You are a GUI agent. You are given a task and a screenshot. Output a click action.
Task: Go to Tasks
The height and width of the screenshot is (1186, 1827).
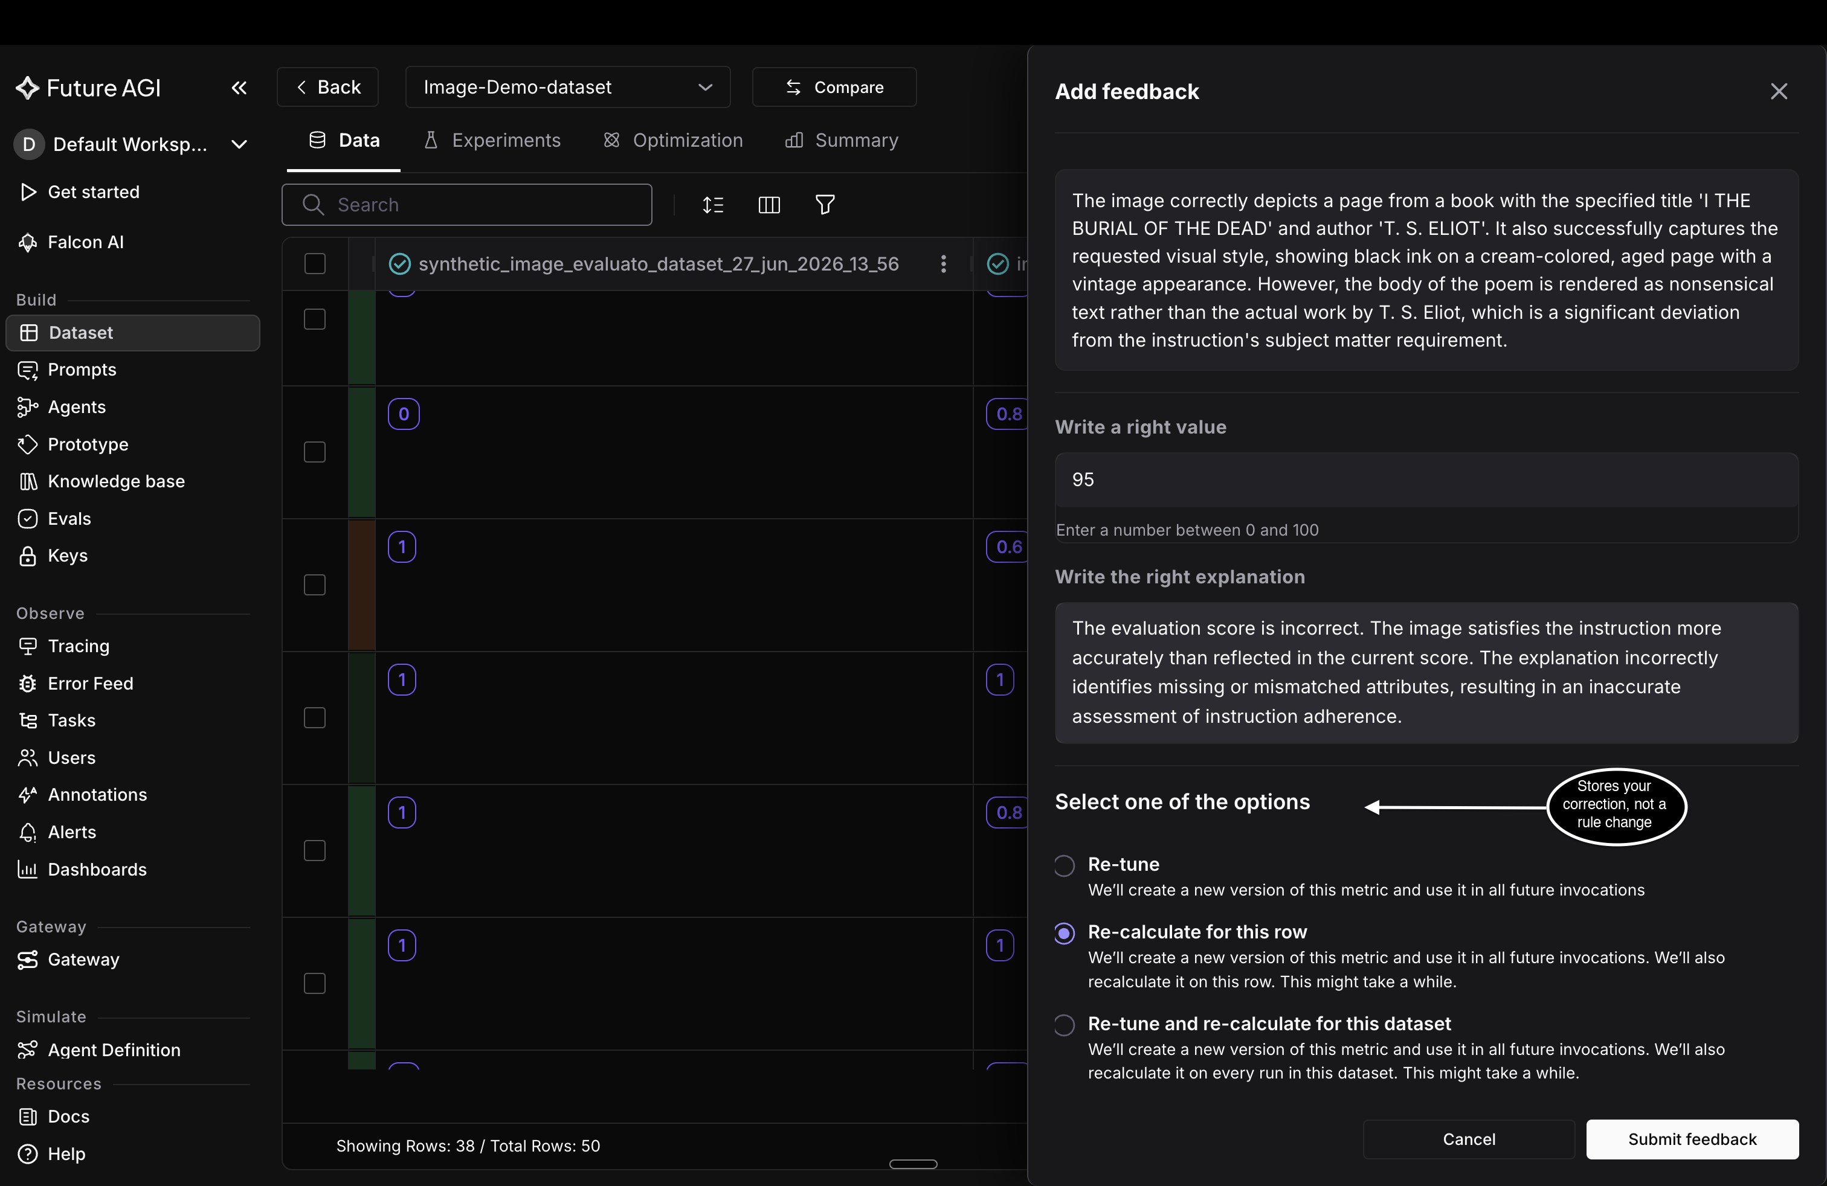(71, 720)
